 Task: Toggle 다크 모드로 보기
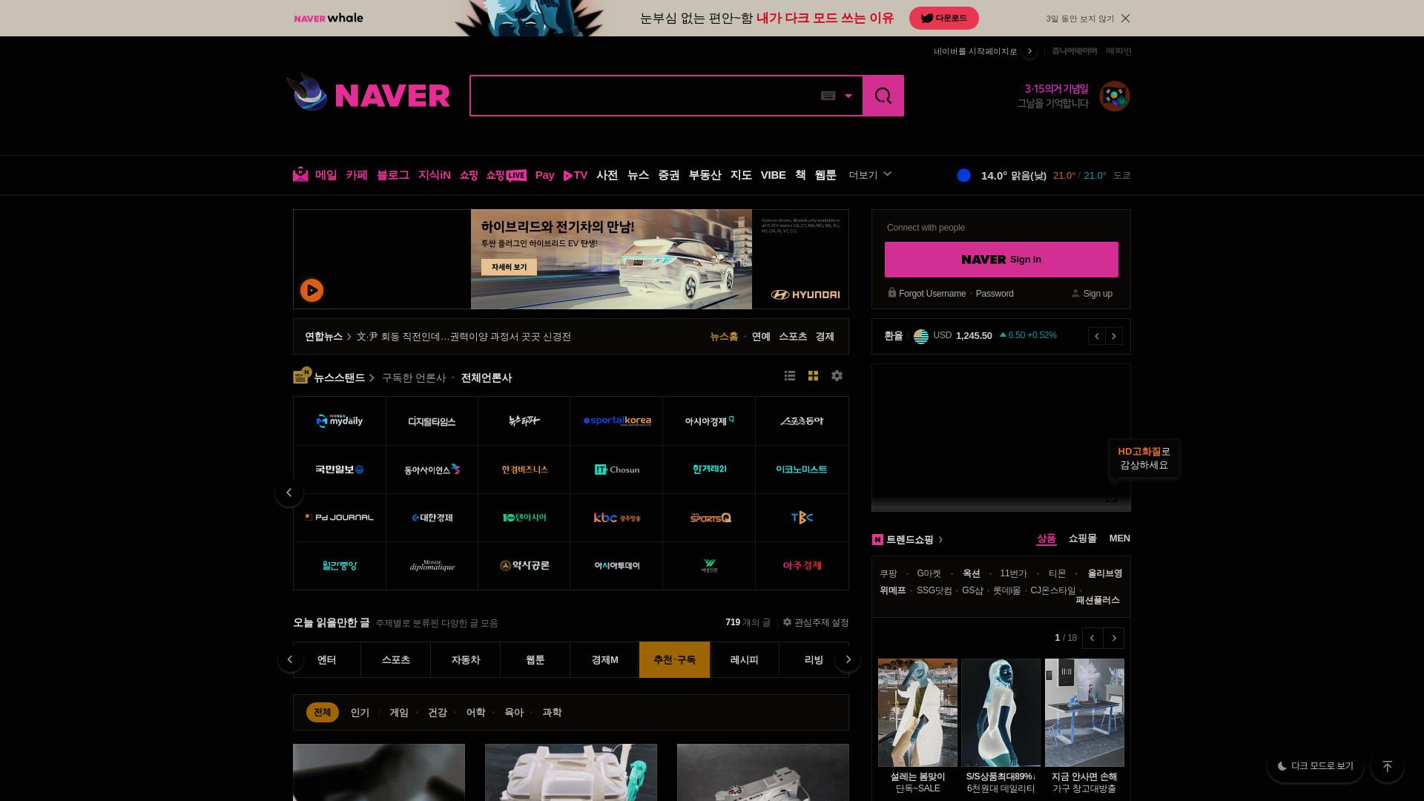click(1316, 766)
